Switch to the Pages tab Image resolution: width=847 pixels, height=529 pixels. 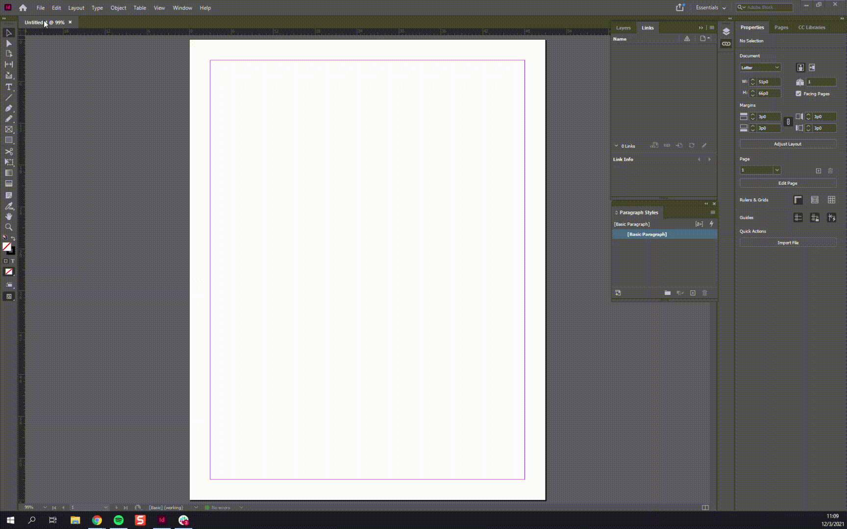(781, 27)
